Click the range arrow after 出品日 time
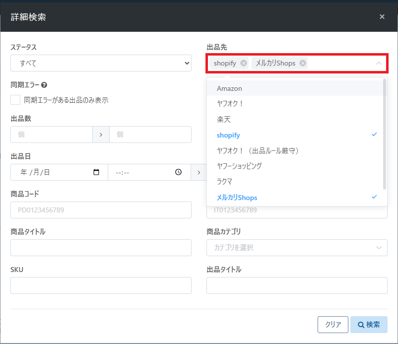398x344 pixels. [x=199, y=172]
